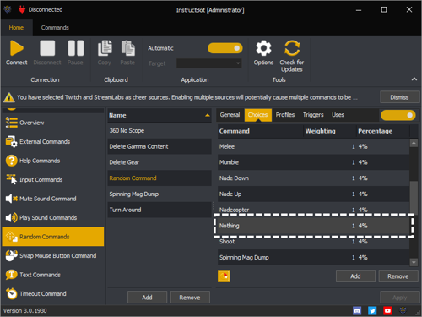Open Options gear icon
The height and width of the screenshot is (317, 422).
(263, 48)
